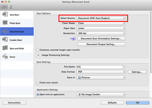Image resolution: width=152 pixels, height=108 pixels.
Task: Confirm with the OK button
Action: (138, 103)
